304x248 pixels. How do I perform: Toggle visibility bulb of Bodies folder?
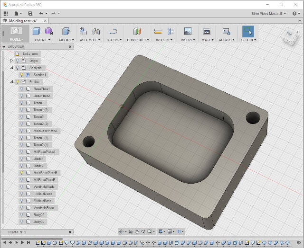[18, 82]
